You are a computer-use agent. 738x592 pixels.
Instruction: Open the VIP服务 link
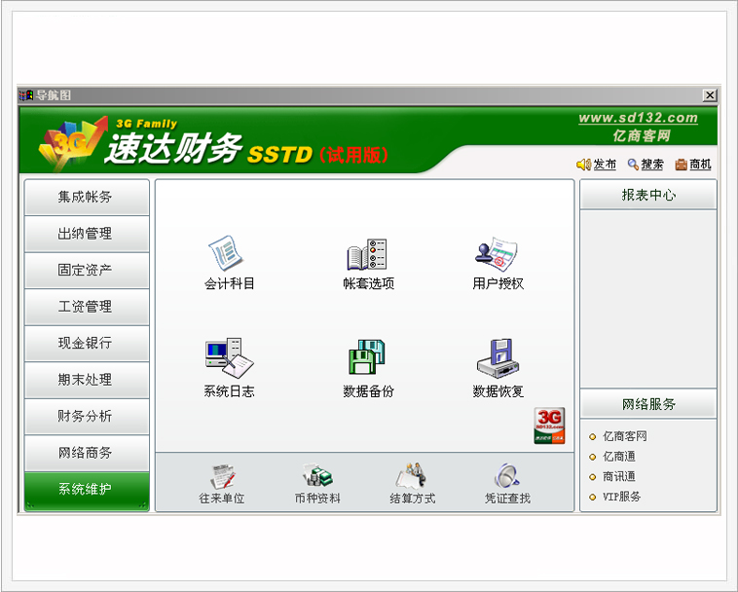click(x=621, y=497)
